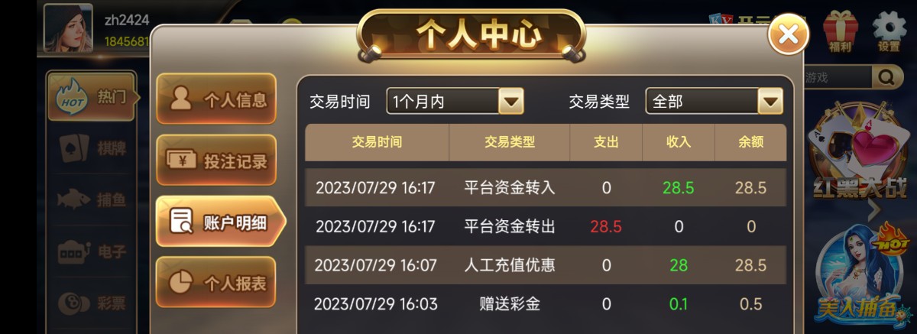This screenshot has width=917, height=334.
Task: Select the 账户明细 tab
Action: (x=220, y=222)
